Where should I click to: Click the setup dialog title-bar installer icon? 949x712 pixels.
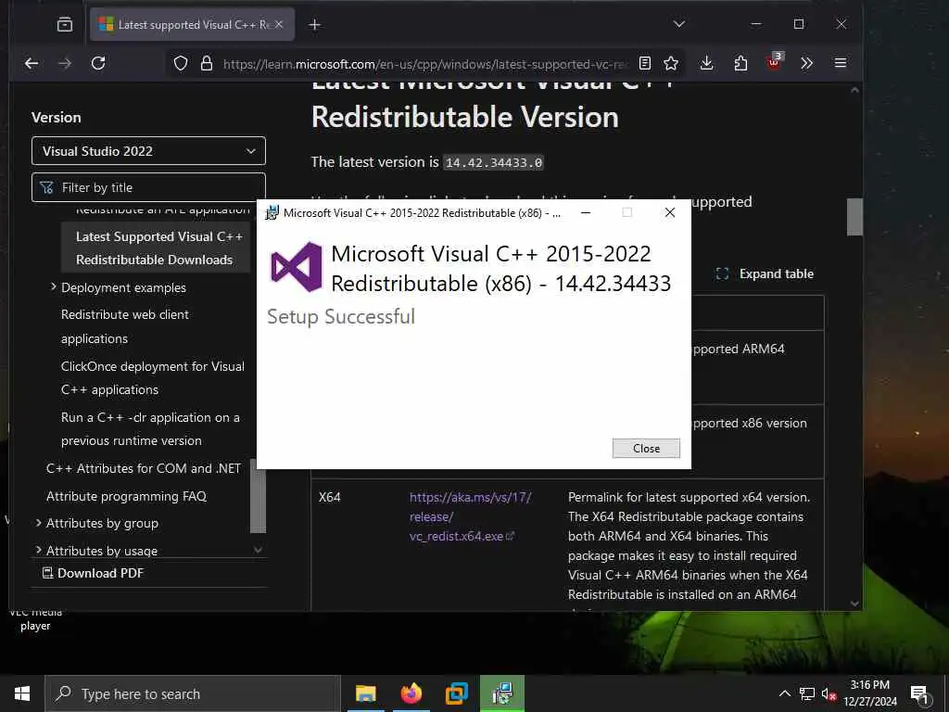click(272, 212)
